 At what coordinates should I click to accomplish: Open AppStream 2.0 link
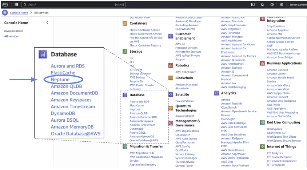[276, 133]
